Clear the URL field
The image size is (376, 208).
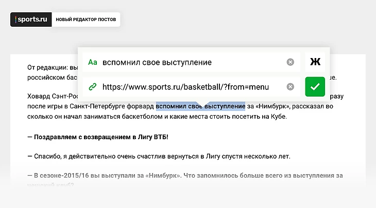click(290, 87)
